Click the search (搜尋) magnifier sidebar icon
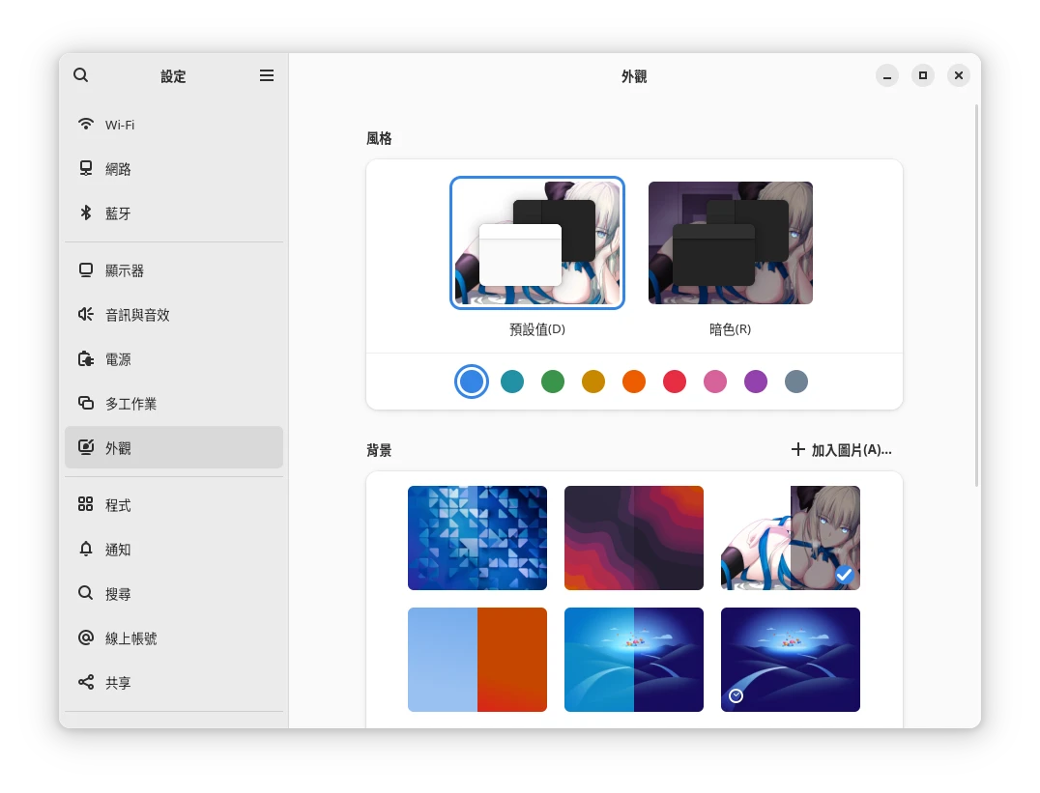 [x=86, y=593]
